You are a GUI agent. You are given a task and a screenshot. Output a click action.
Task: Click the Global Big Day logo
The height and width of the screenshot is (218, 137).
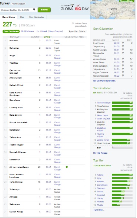74,7
